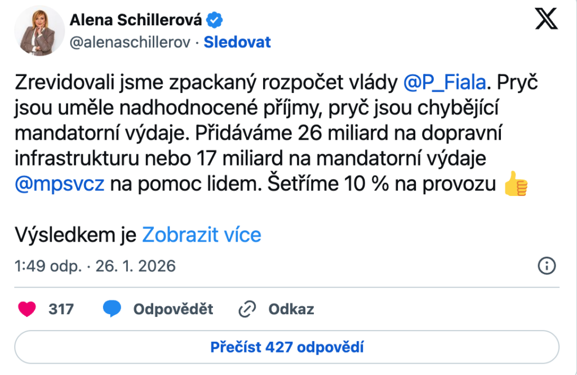Click the Odpovědět reply label
The width and height of the screenshot is (577, 375).
coord(173,309)
